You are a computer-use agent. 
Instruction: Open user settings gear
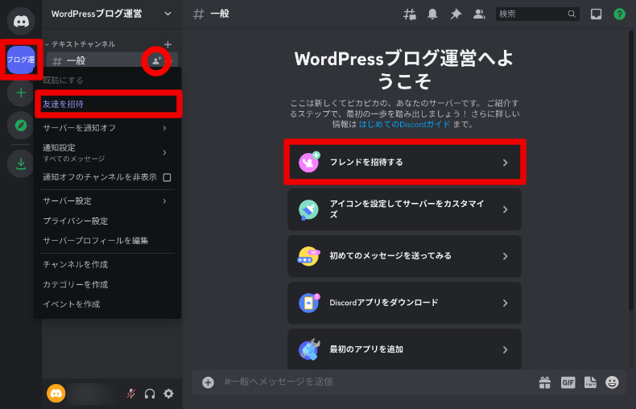[x=168, y=393]
